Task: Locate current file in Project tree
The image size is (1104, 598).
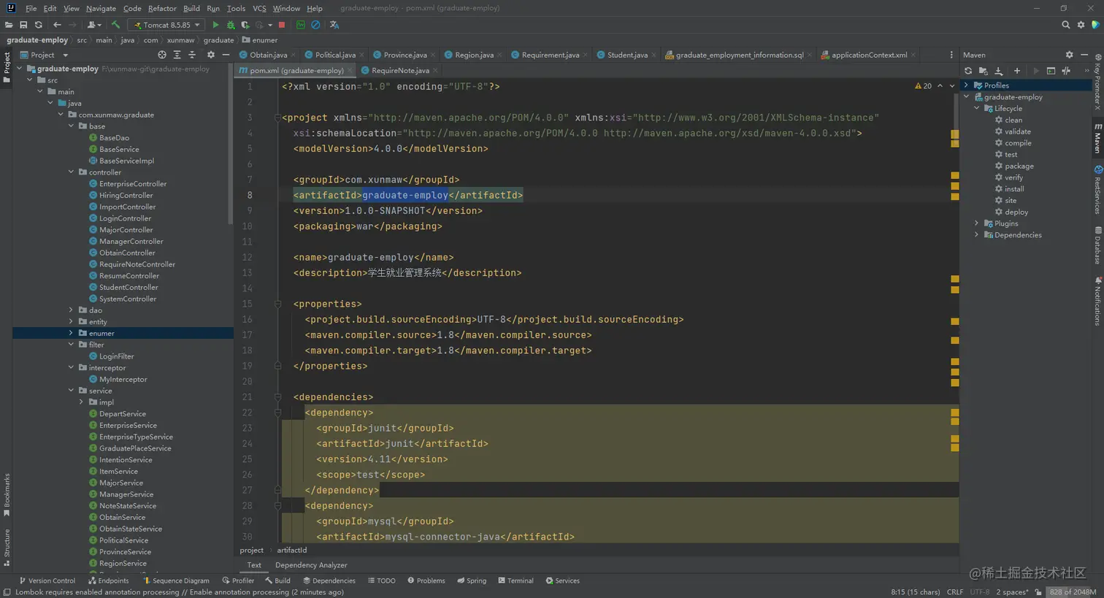Action: (x=162, y=55)
